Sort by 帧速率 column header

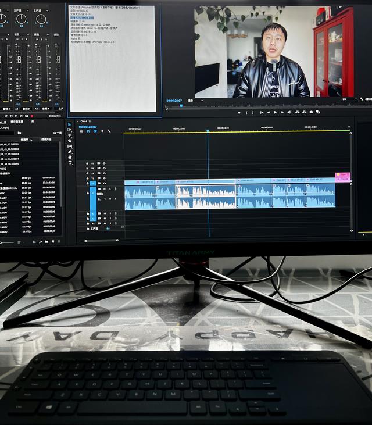coord(26,140)
